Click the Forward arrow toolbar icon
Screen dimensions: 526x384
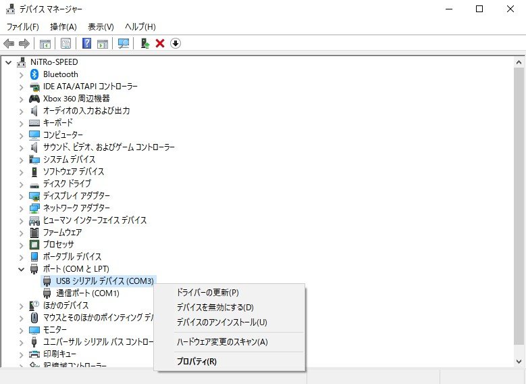tap(24, 43)
